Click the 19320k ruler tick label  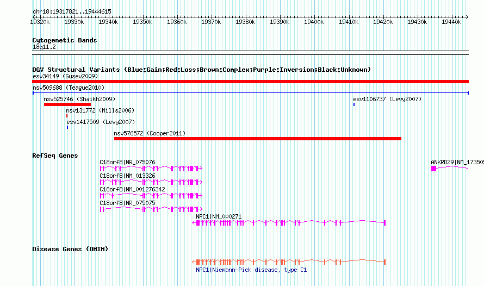click(40, 22)
